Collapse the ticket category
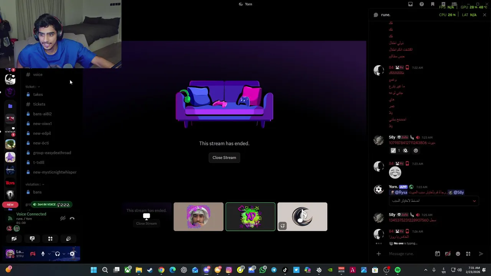 33,87
